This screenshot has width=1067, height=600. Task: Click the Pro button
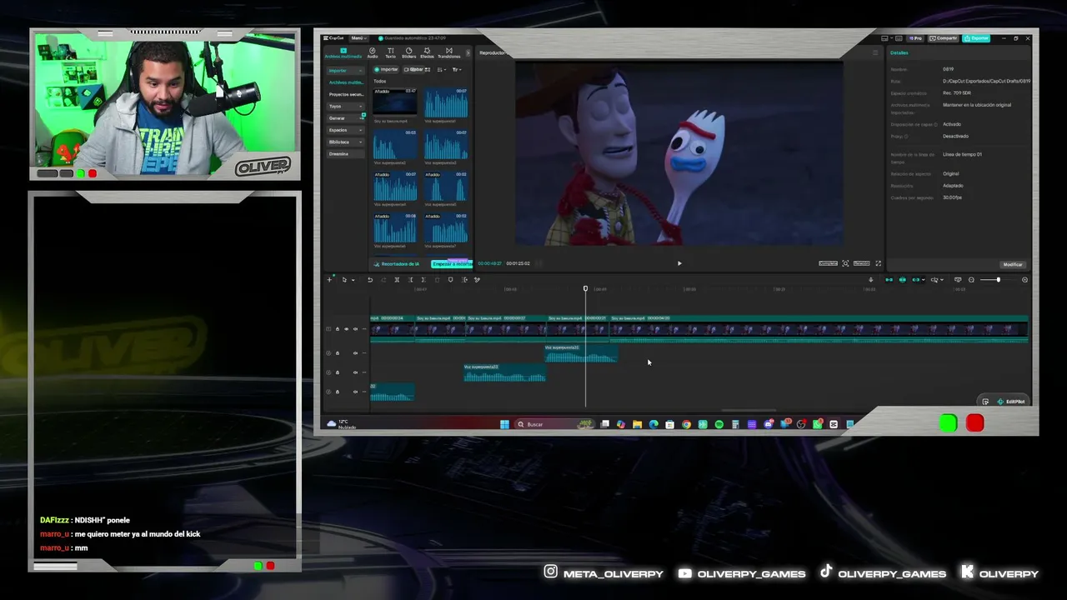click(x=916, y=38)
